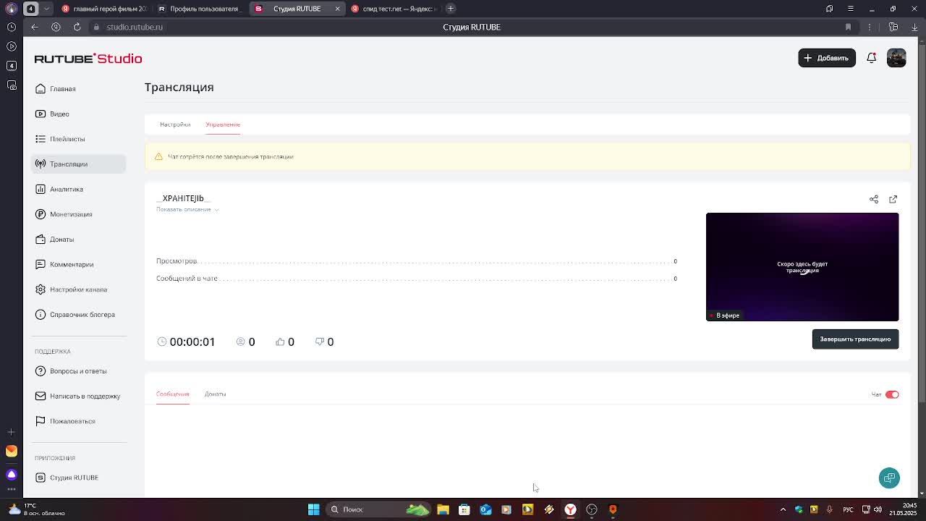
Task: Click the viewers counter
Action: coord(245,342)
